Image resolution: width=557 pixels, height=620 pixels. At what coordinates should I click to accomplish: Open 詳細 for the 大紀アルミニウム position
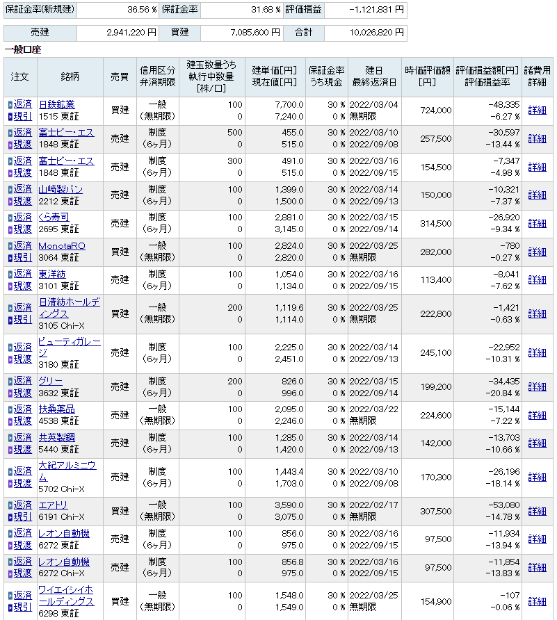coord(537,478)
